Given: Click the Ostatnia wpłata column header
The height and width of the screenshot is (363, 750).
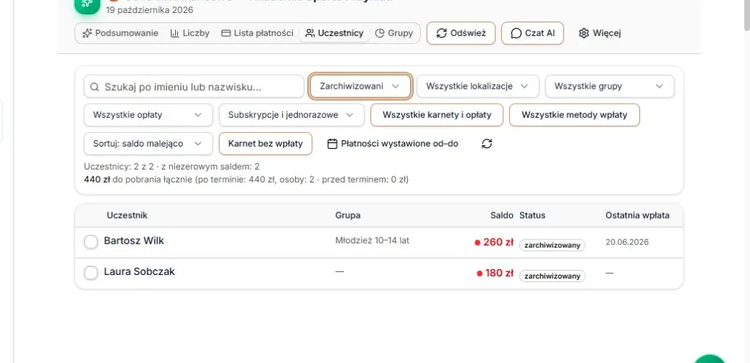Looking at the screenshot, I should 638,216.
